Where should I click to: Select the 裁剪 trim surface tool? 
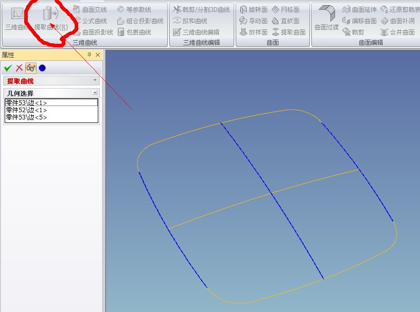tap(353, 32)
